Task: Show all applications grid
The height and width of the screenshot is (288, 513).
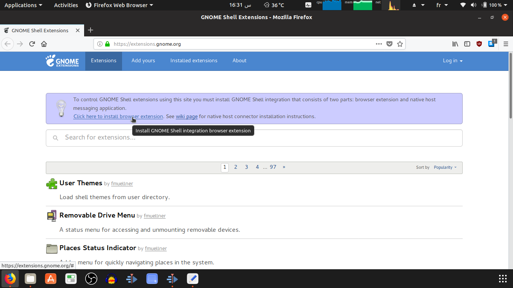Action: [x=503, y=279]
